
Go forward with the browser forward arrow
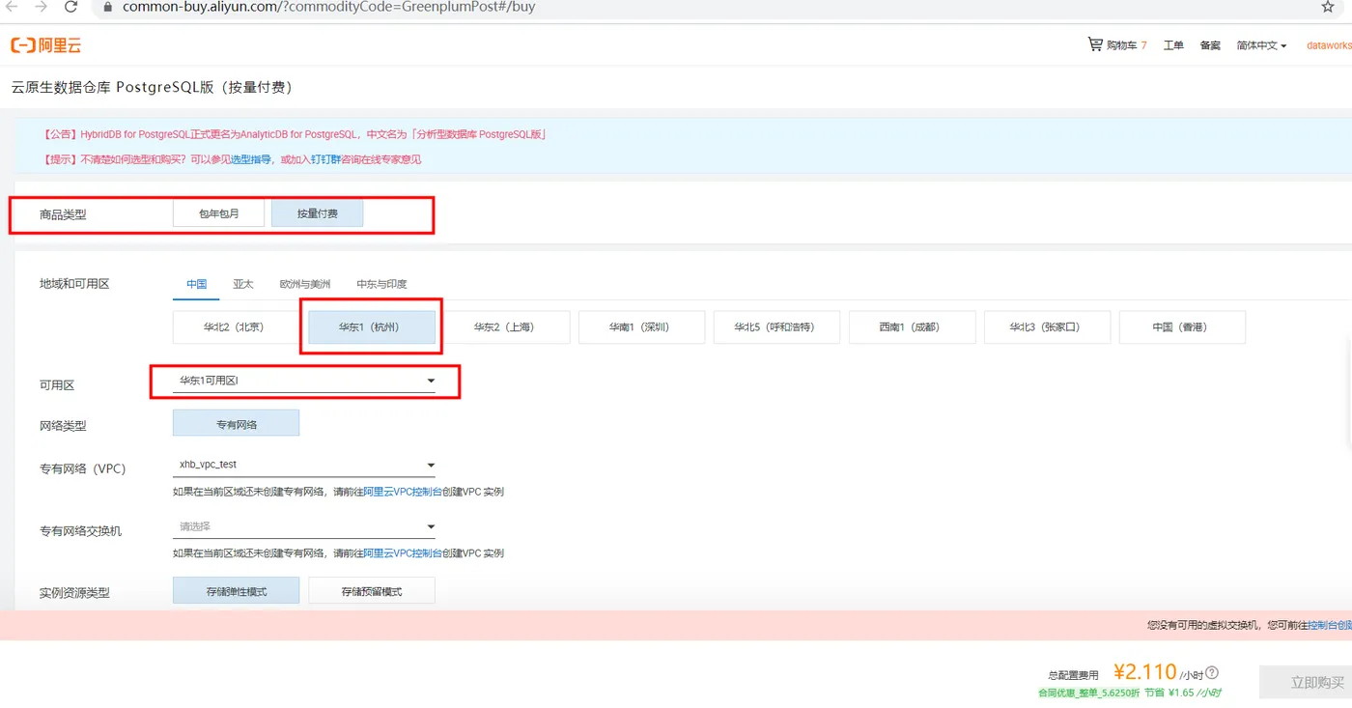pyautogui.click(x=41, y=7)
